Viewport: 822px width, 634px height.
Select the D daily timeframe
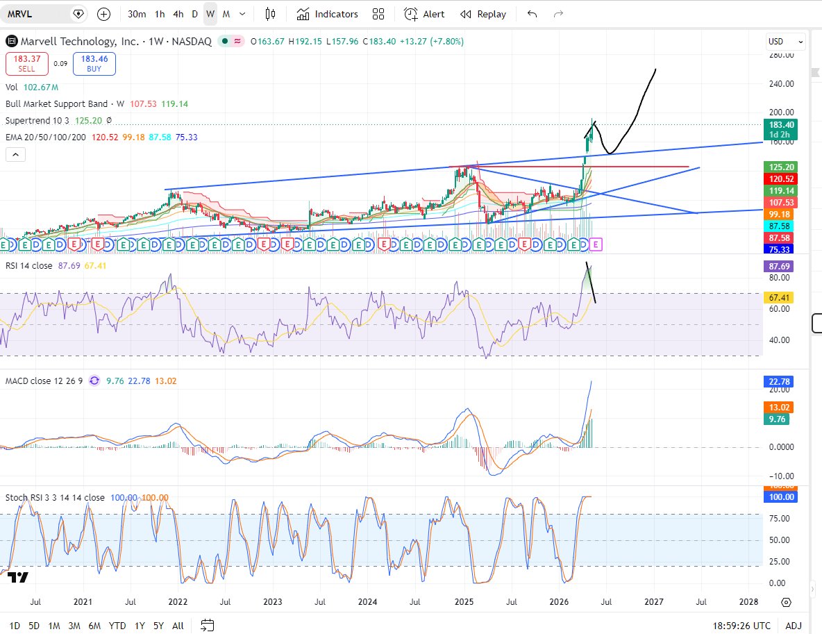[194, 14]
